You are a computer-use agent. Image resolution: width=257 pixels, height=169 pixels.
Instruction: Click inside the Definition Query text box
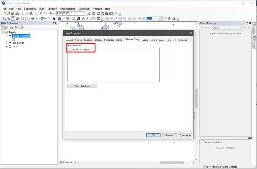click(113, 65)
